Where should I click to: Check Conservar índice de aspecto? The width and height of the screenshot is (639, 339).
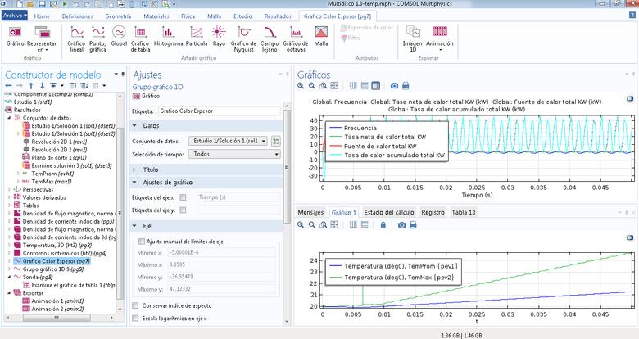[135, 305]
